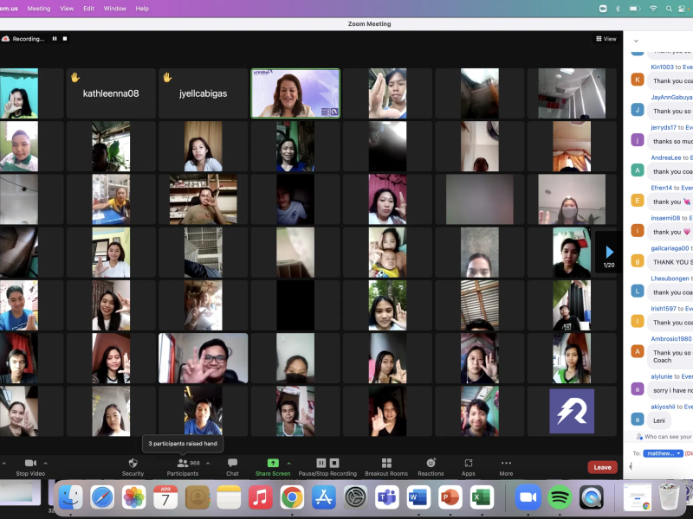Screen dimensions: 693x519
Task: Pause recording via top recording indicator
Action: [x=55, y=39]
